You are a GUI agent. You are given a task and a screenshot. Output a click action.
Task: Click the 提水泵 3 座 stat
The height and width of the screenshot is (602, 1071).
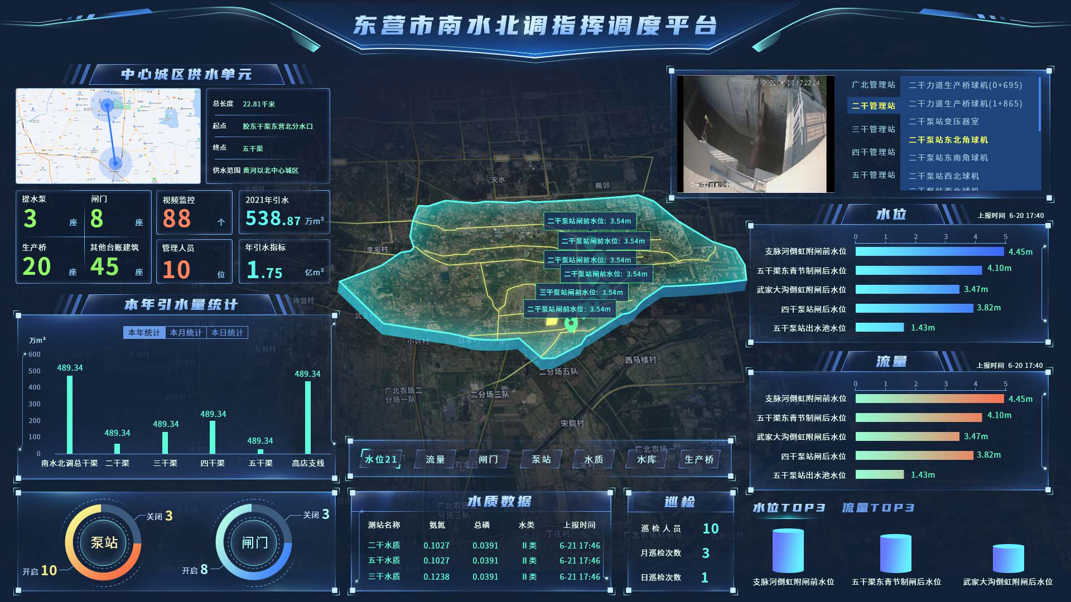50,213
